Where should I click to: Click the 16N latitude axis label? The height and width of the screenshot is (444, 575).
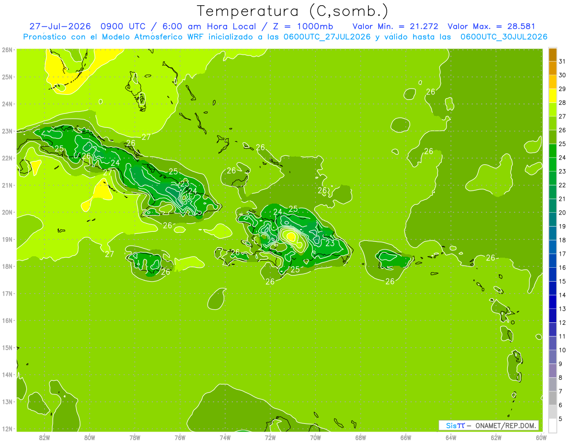tap(7, 320)
